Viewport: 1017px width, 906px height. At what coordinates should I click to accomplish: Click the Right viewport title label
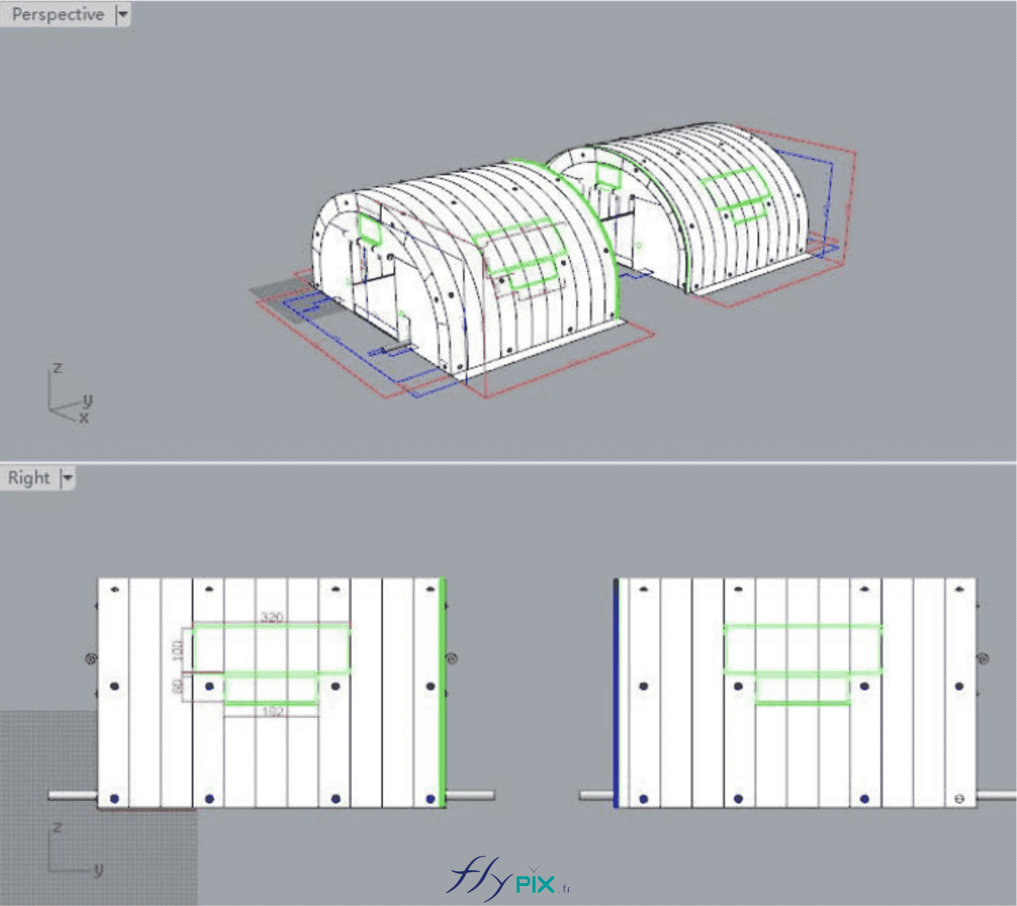[28, 478]
